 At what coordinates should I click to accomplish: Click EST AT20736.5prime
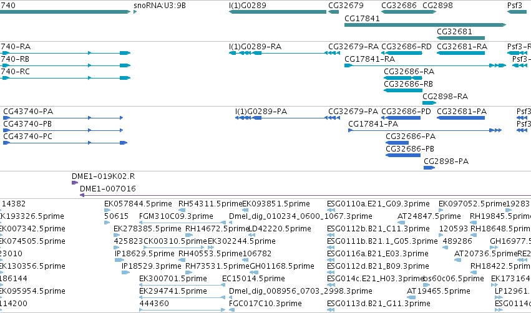[x=457, y=260]
